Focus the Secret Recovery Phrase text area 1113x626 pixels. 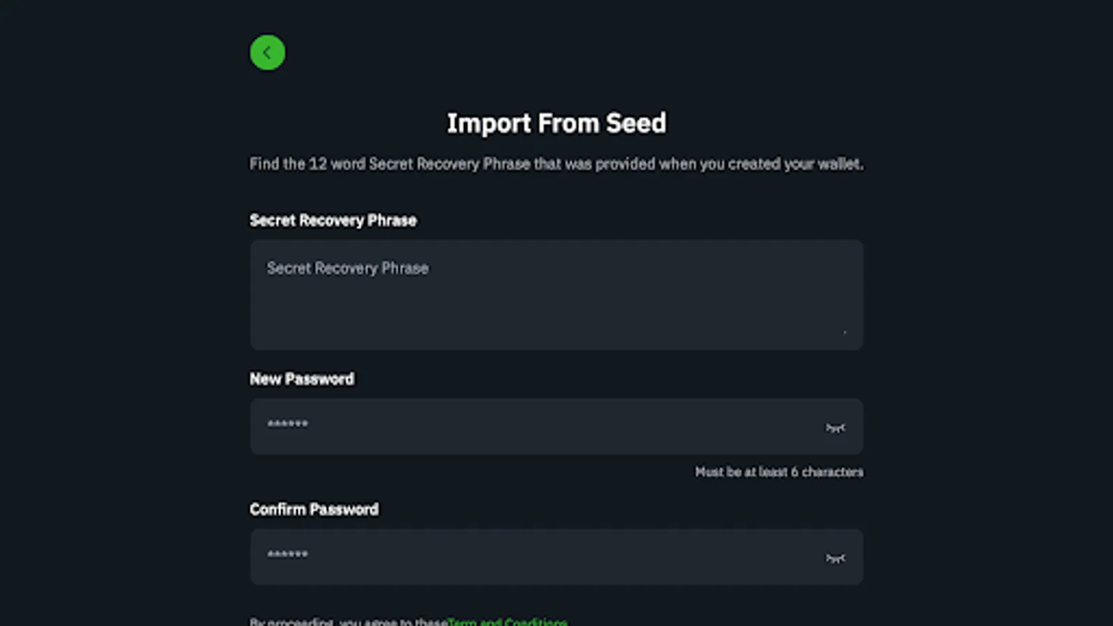(x=556, y=306)
